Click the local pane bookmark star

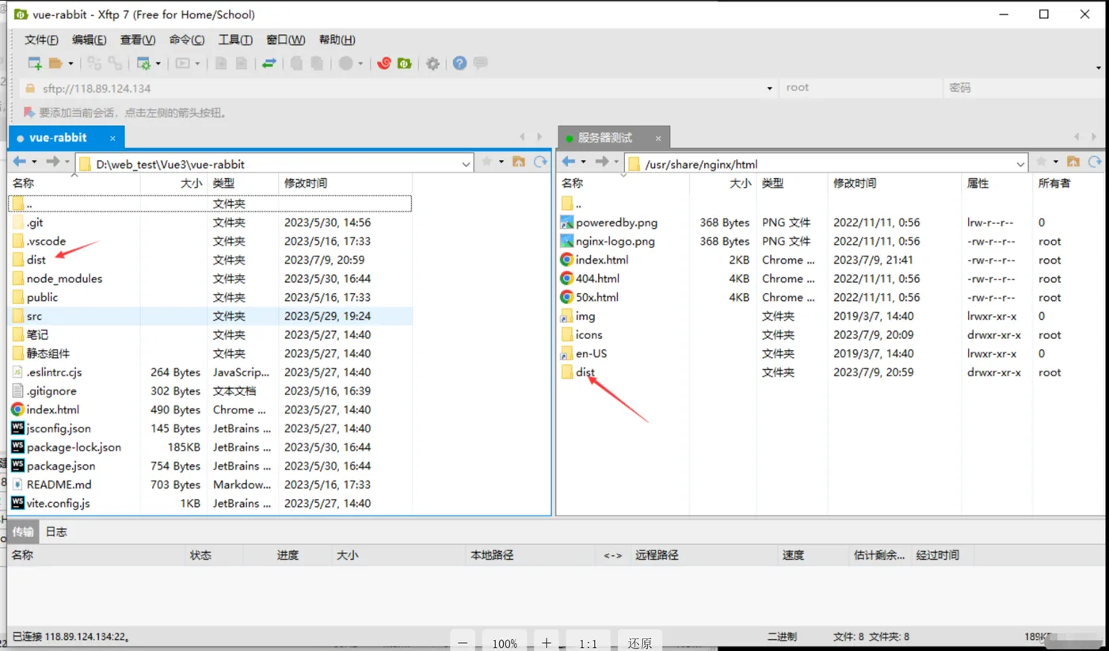point(486,162)
